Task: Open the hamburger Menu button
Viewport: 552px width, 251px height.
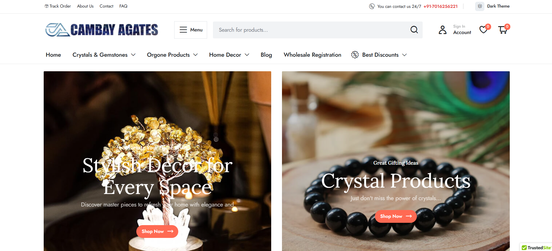Action: pos(191,30)
